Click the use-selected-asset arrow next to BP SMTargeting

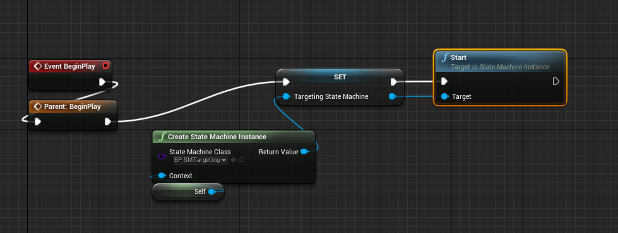234,160
